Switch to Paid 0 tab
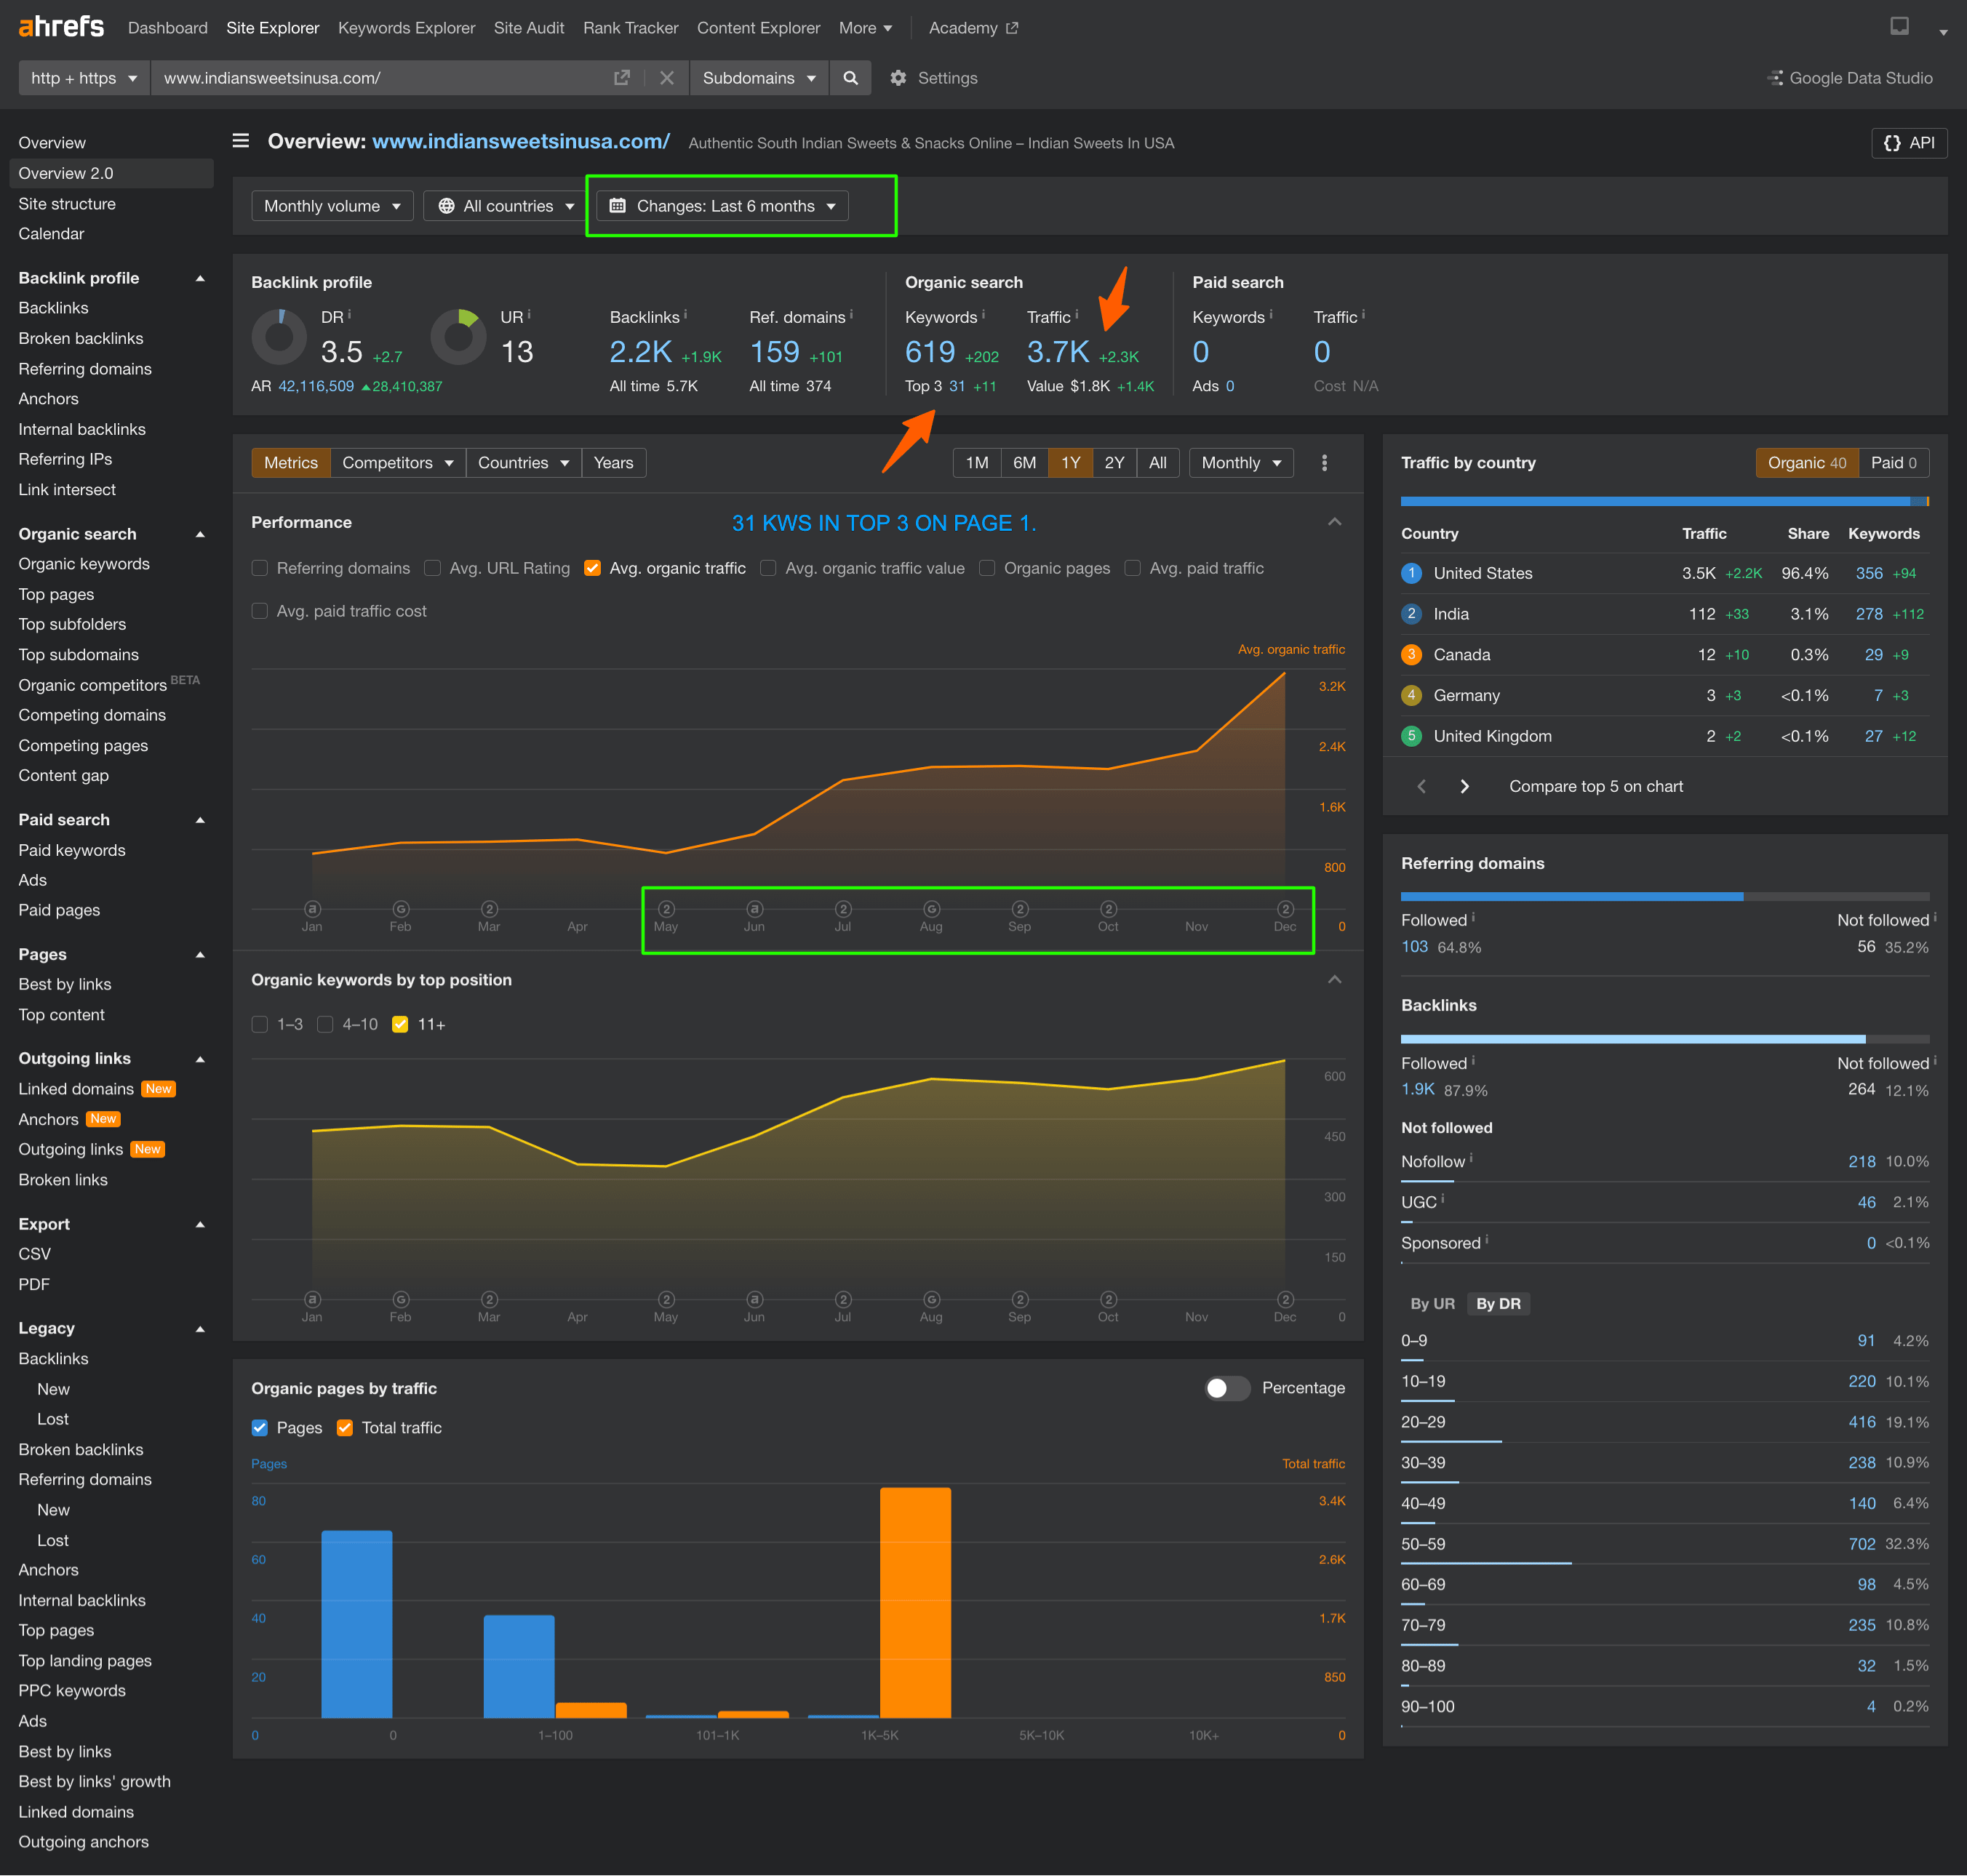The width and height of the screenshot is (1967, 1876). point(1893,463)
